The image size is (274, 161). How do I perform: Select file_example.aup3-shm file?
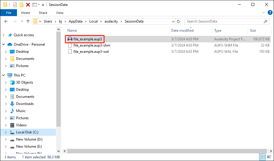point(91,45)
